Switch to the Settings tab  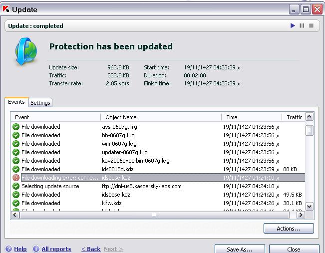[x=40, y=103]
